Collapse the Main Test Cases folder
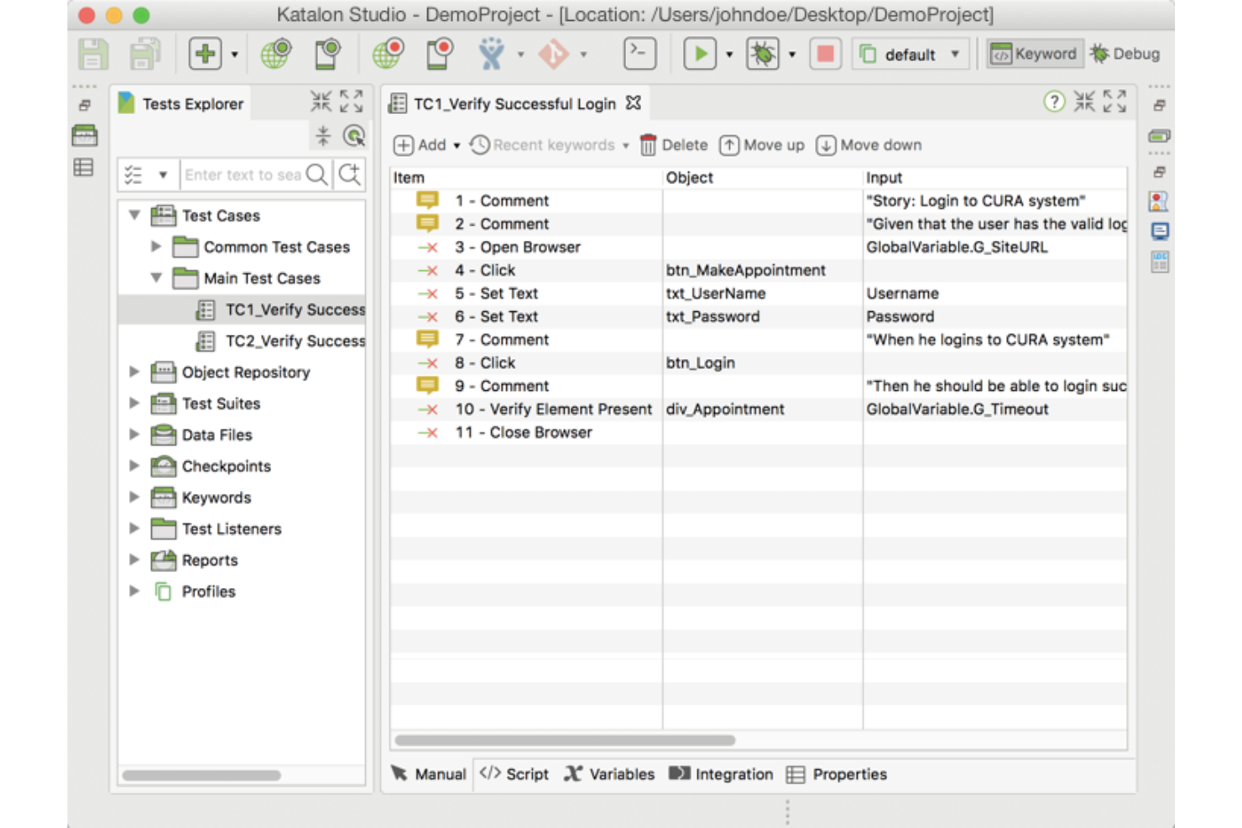Screen dimensions: 1242x828 point(156,278)
